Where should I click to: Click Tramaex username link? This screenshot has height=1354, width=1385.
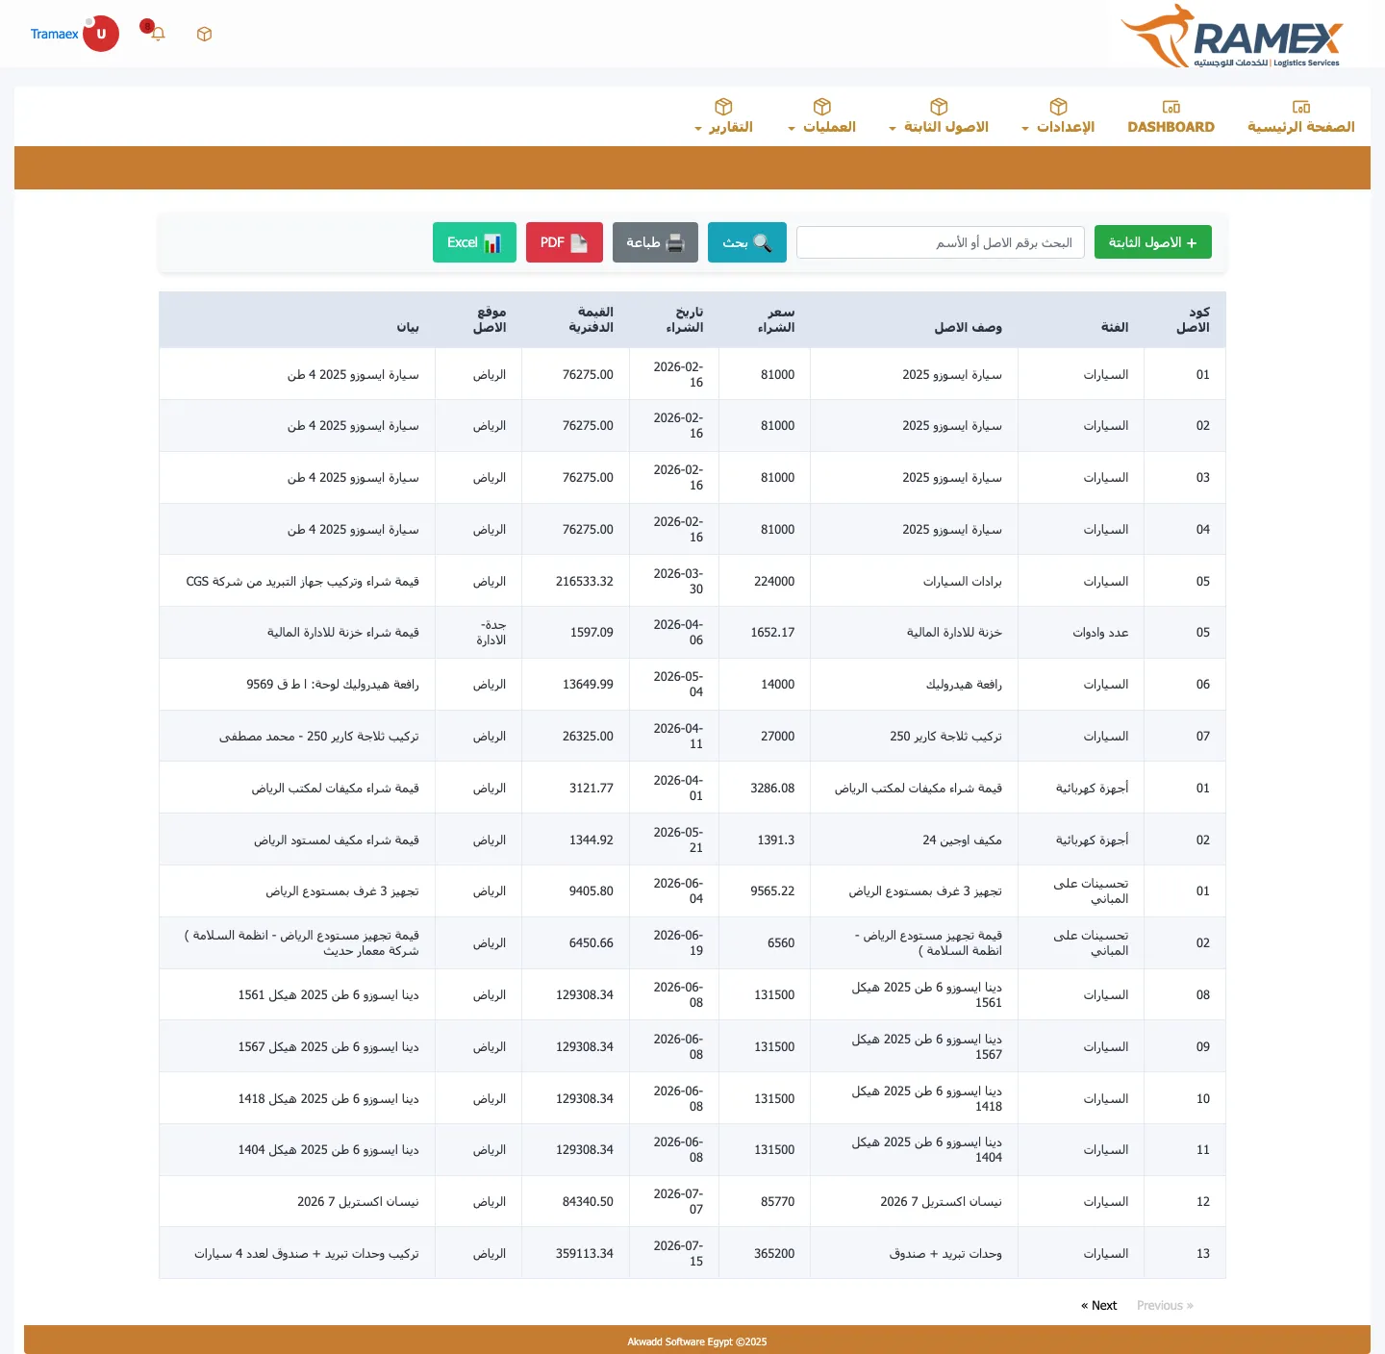tap(55, 34)
